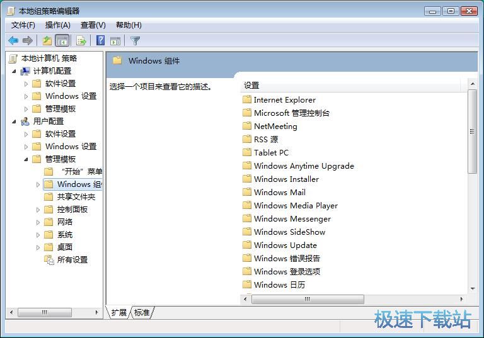
Task: Click the 本地计算机 策略 root icon
Action: tap(13, 59)
